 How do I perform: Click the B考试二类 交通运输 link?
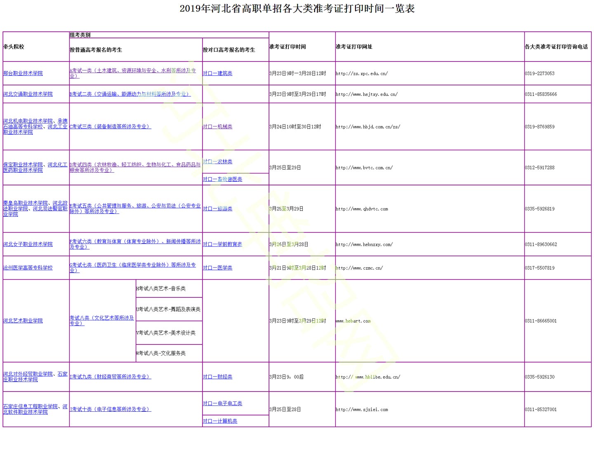tap(130, 94)
